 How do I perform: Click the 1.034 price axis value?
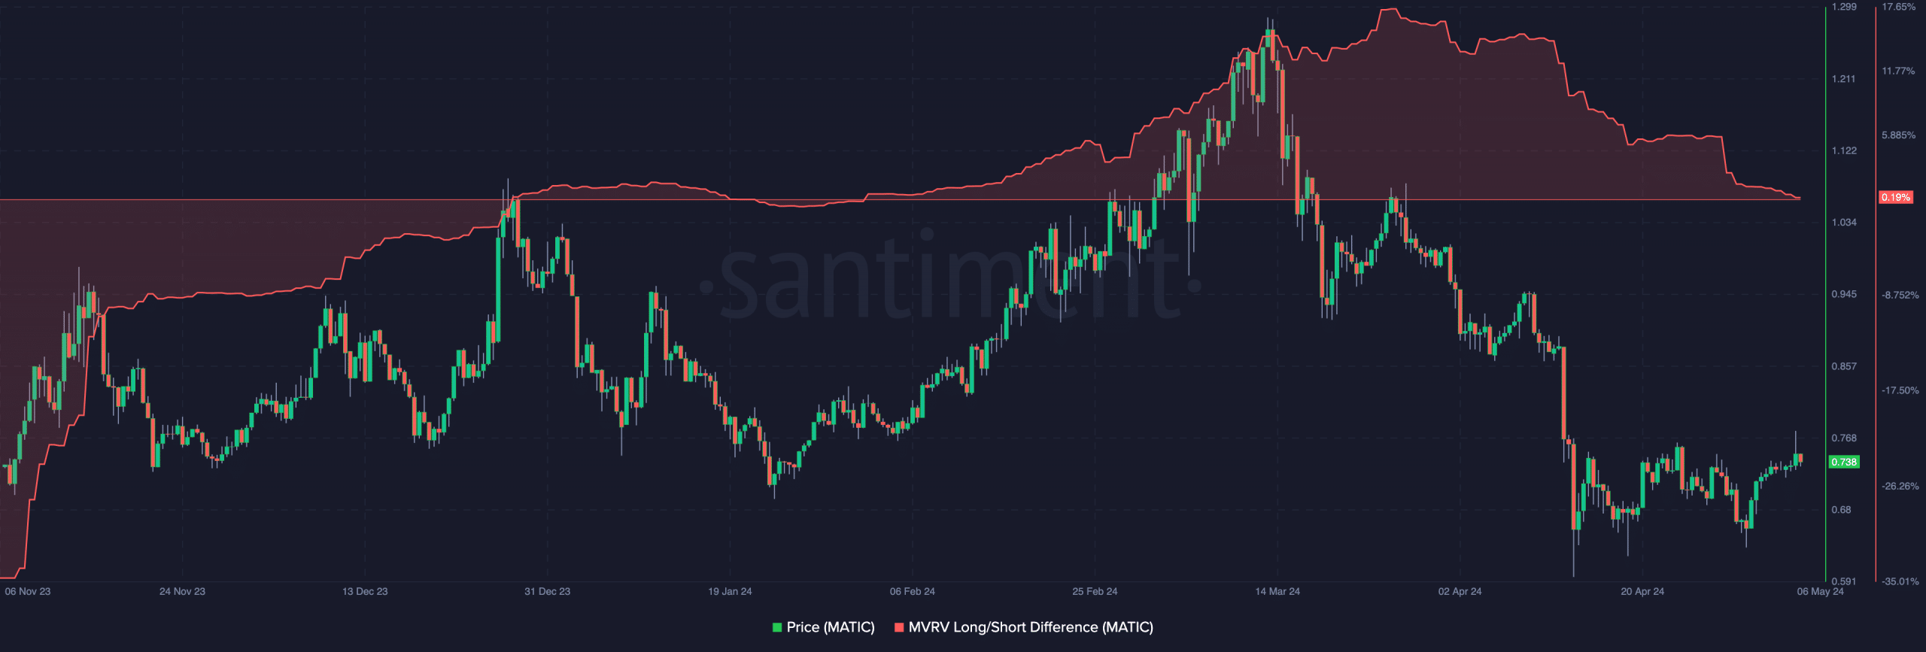[x=1844, y=222]
